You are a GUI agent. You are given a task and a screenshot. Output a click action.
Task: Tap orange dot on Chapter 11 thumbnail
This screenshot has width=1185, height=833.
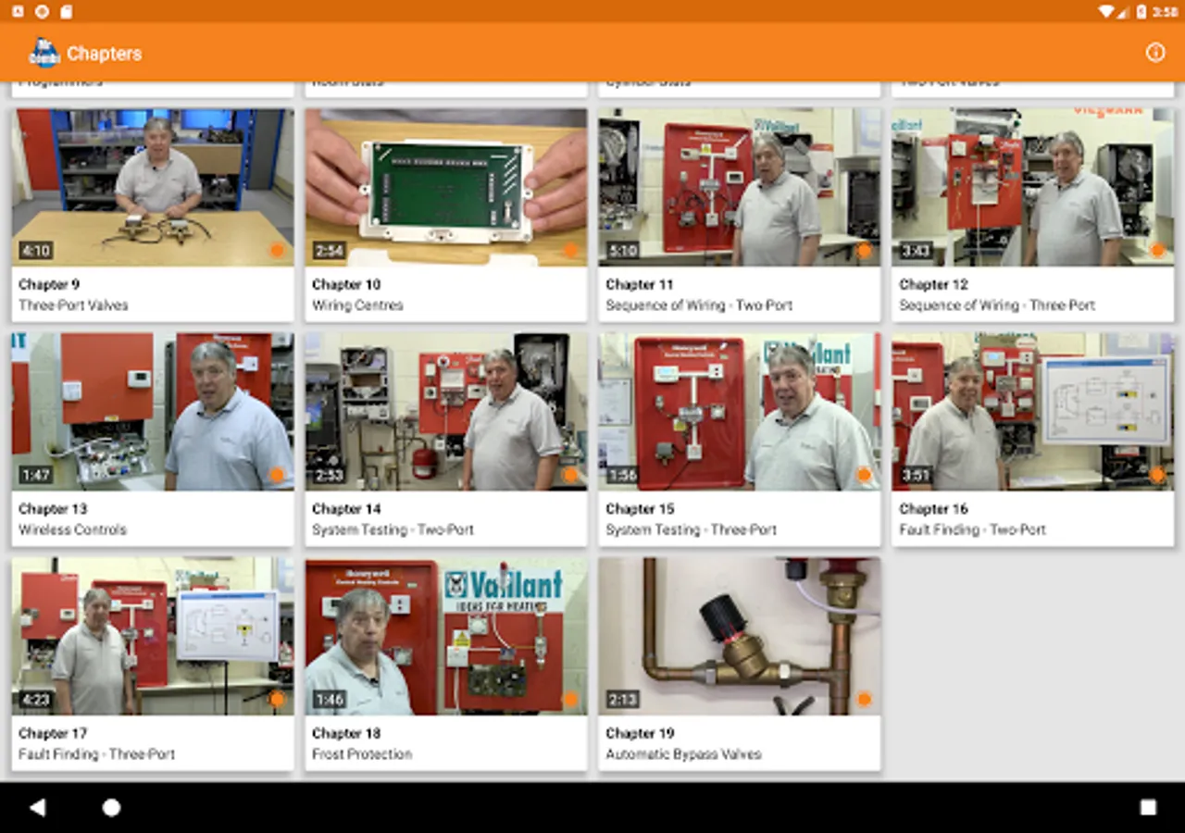(x=864, y=250)
